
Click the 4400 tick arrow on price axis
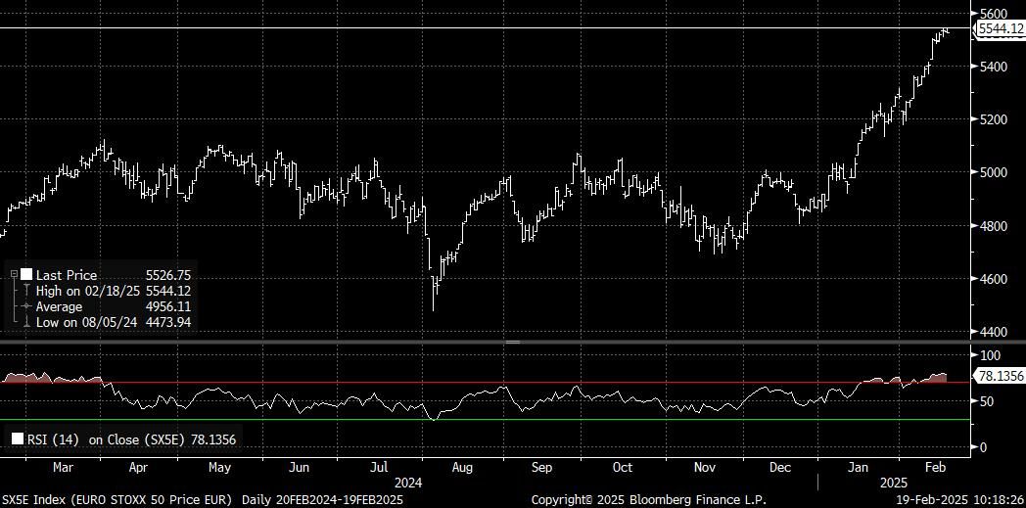point(973,332)
